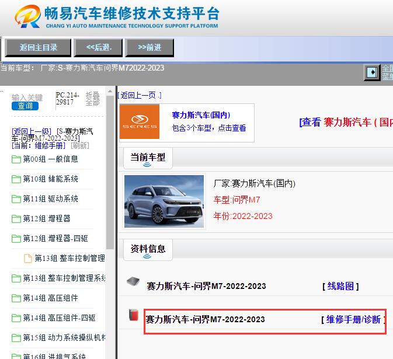Viewport: 393px width, 359px height.
Task: Click the [查看 赛力斯汽车 link at right
Action: (346, 122)
